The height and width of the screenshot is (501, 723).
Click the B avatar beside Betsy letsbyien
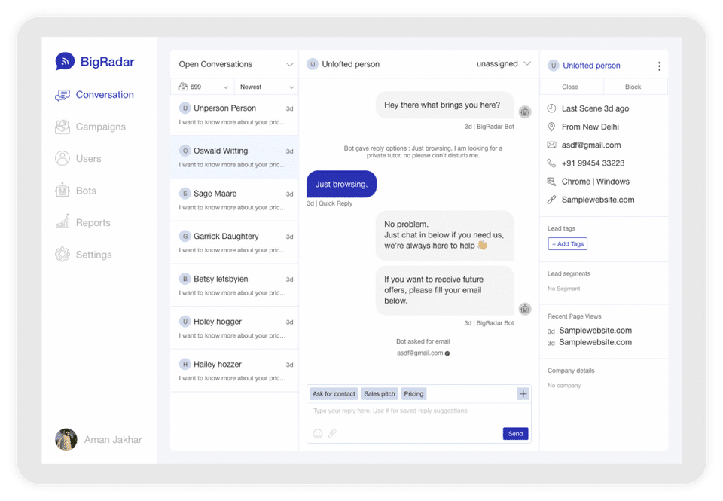click(x=185, y=279)
